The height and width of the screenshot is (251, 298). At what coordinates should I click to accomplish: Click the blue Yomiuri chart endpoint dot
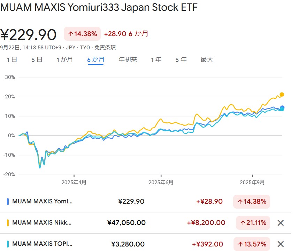282,108
